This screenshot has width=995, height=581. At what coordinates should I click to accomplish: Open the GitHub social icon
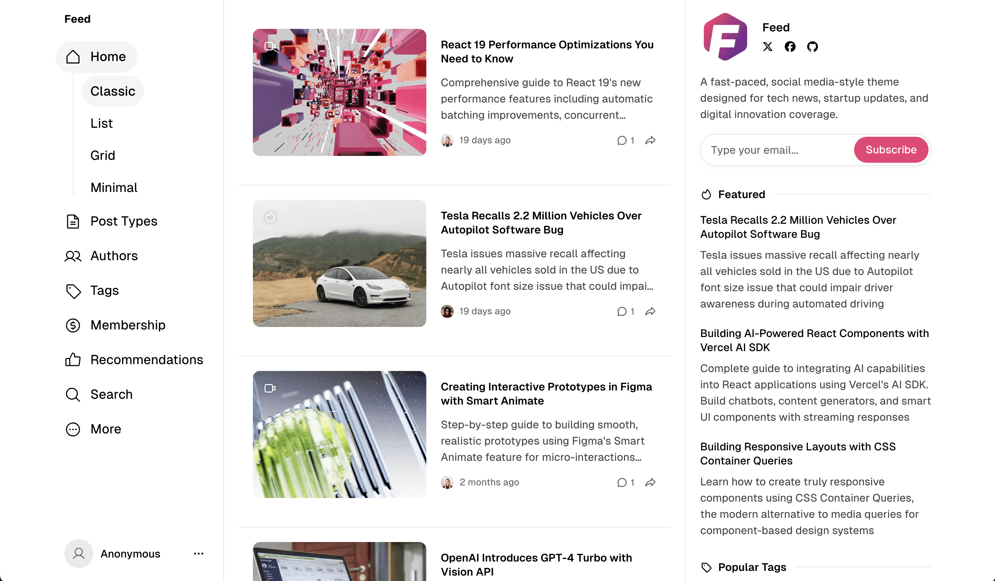click(812, 47)
